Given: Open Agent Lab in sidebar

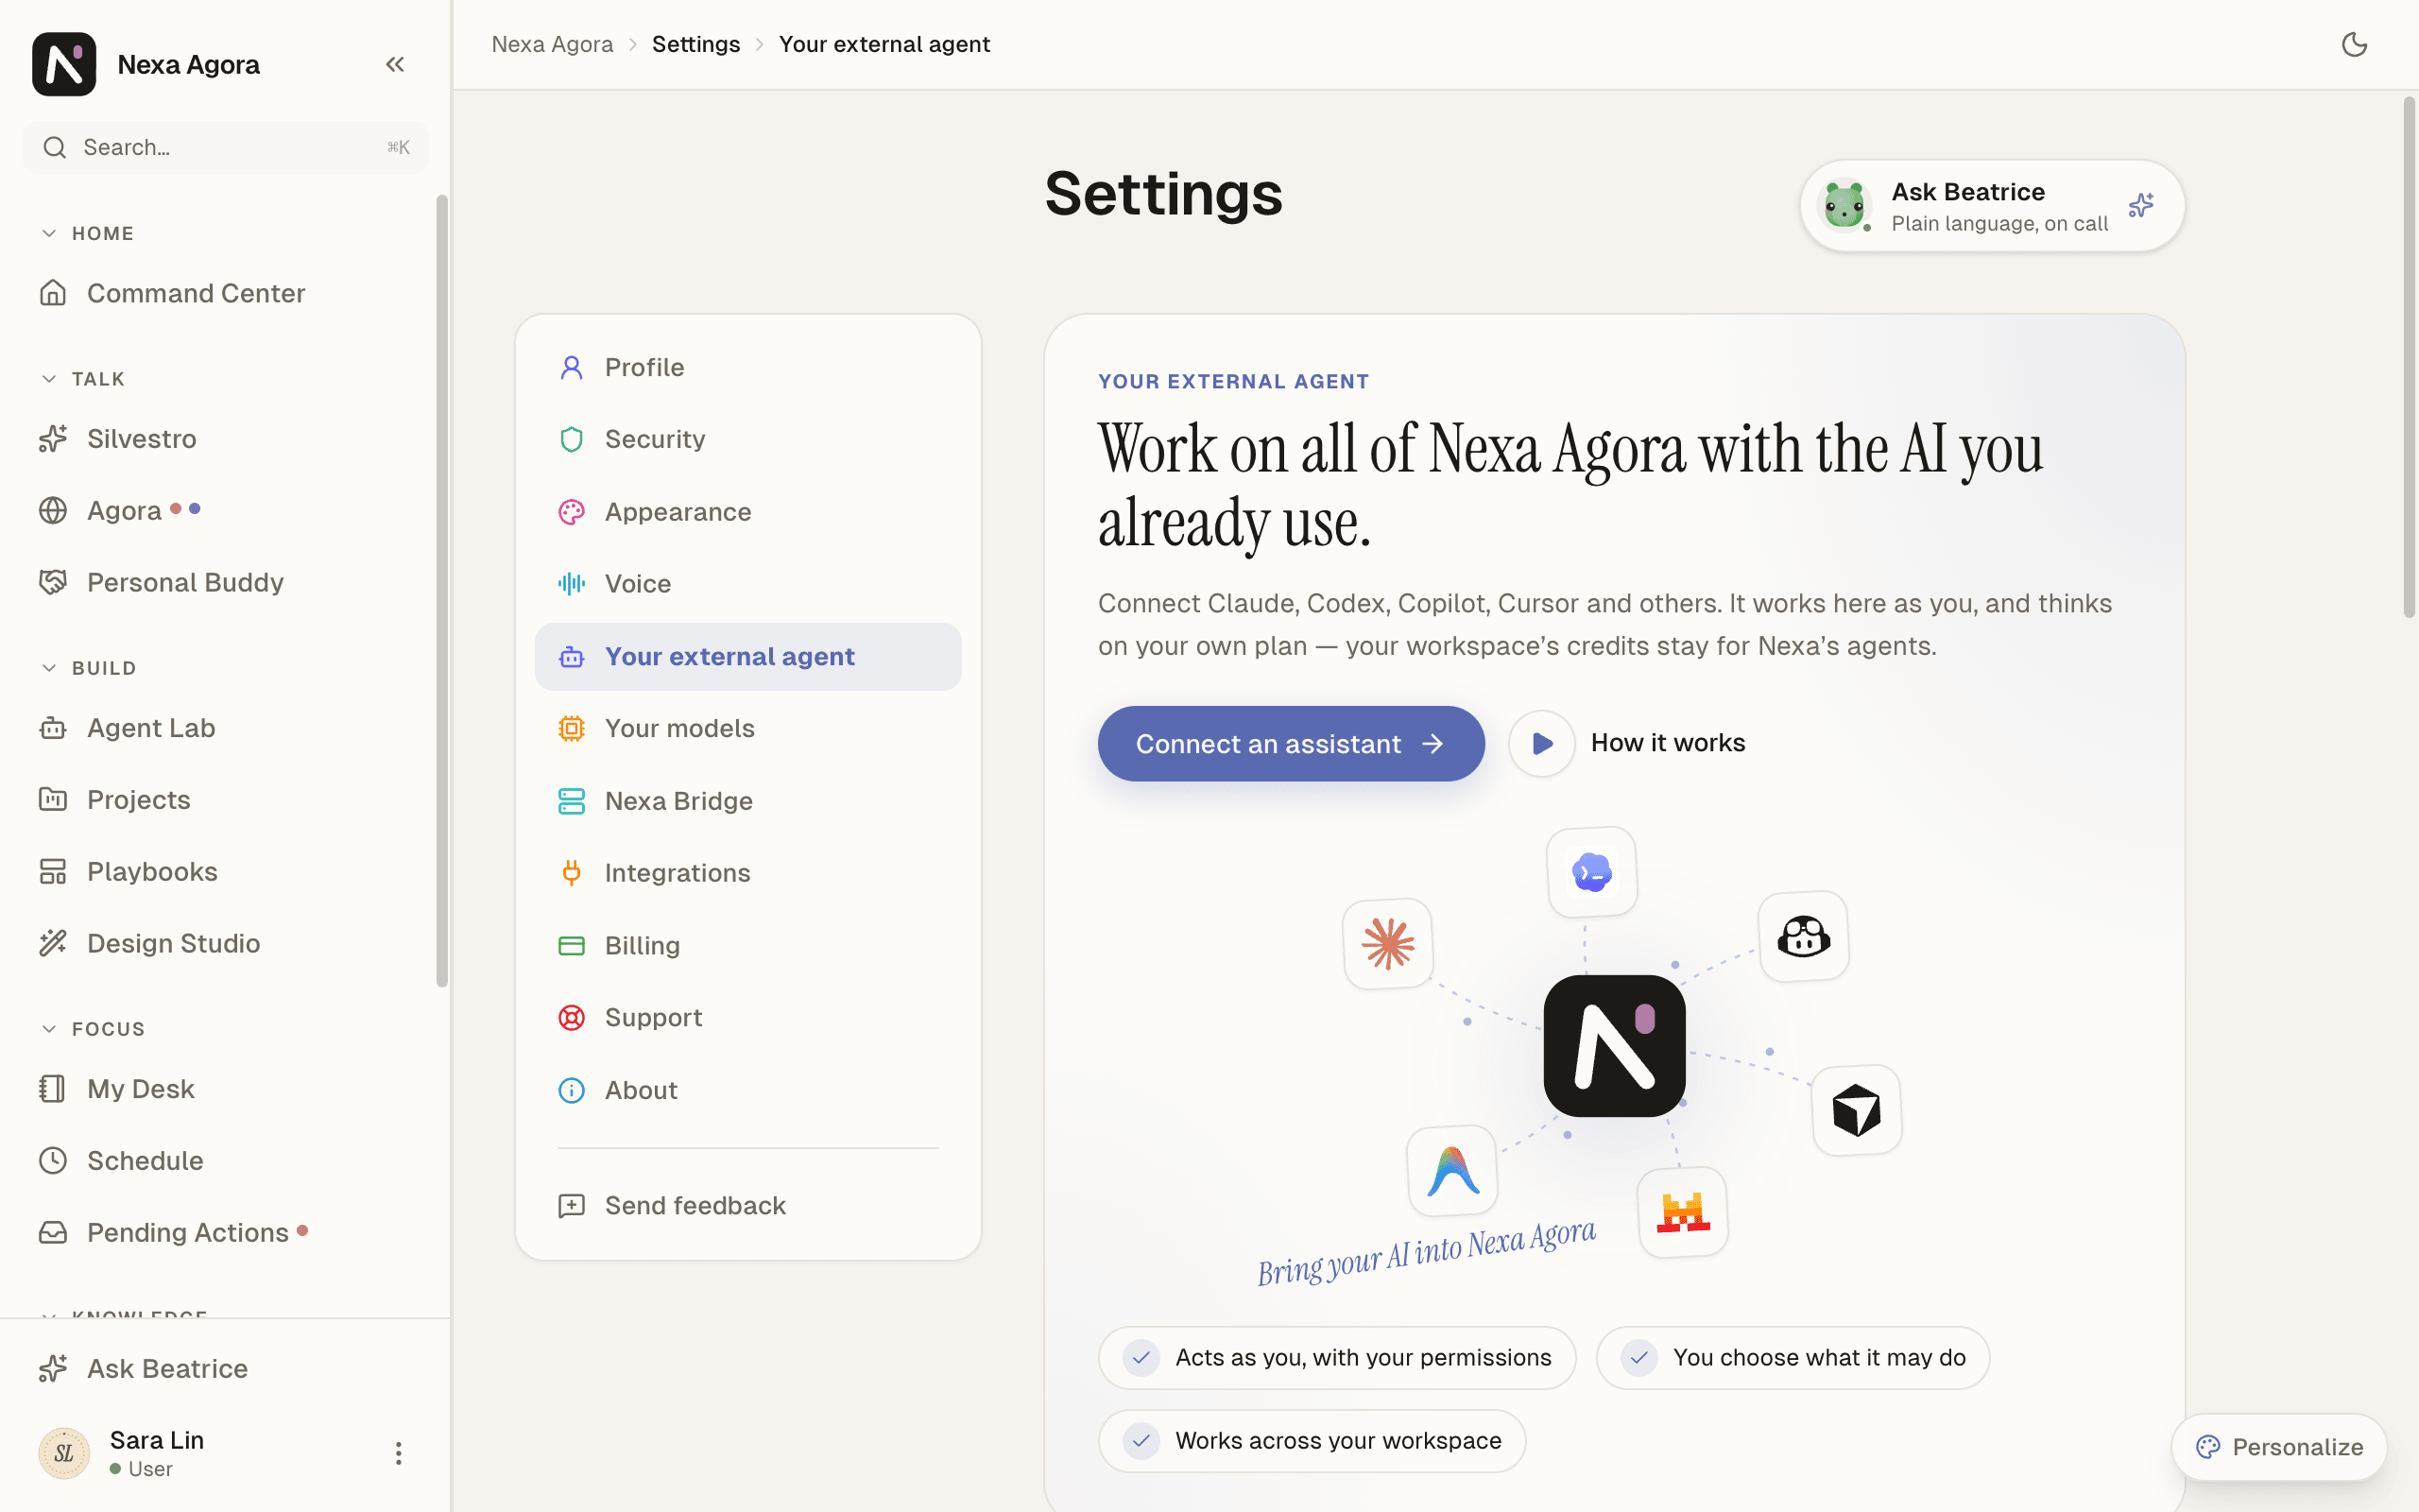Looking at the screenshot, I should pos(226,728).
